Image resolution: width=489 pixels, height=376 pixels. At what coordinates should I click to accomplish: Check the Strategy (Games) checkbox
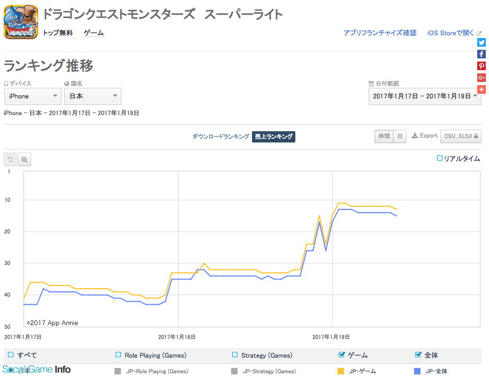tap(235, 355)
